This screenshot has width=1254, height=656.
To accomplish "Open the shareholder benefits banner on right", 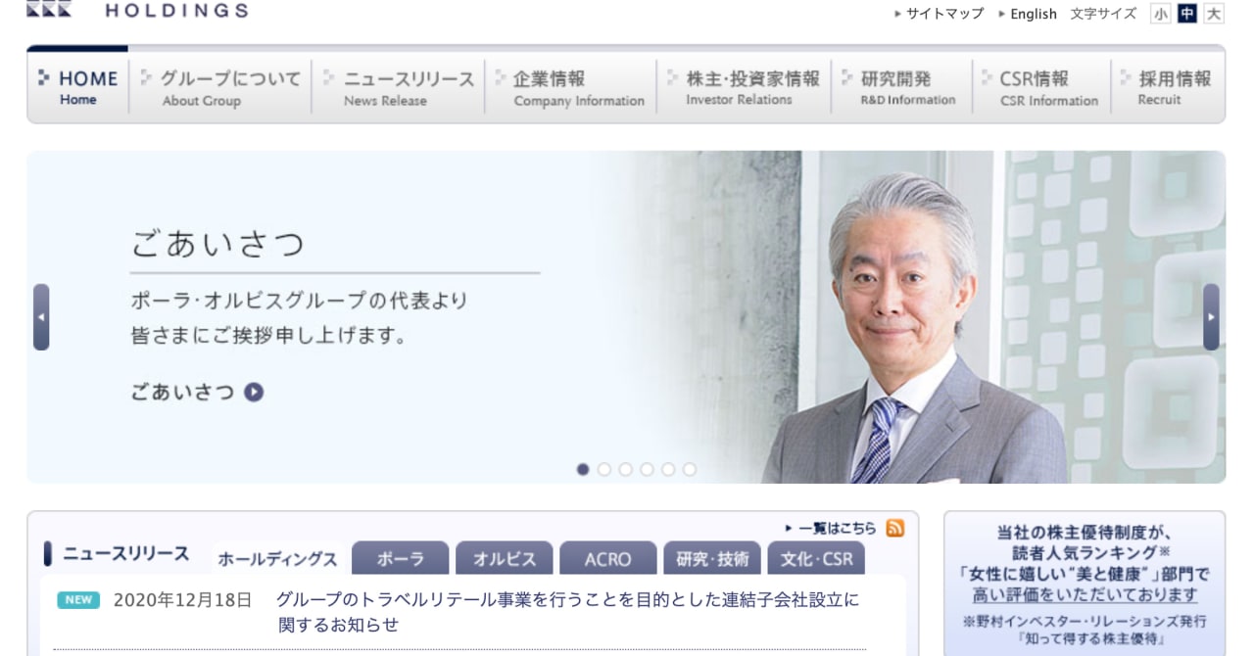I will (x=1084, y=582).
